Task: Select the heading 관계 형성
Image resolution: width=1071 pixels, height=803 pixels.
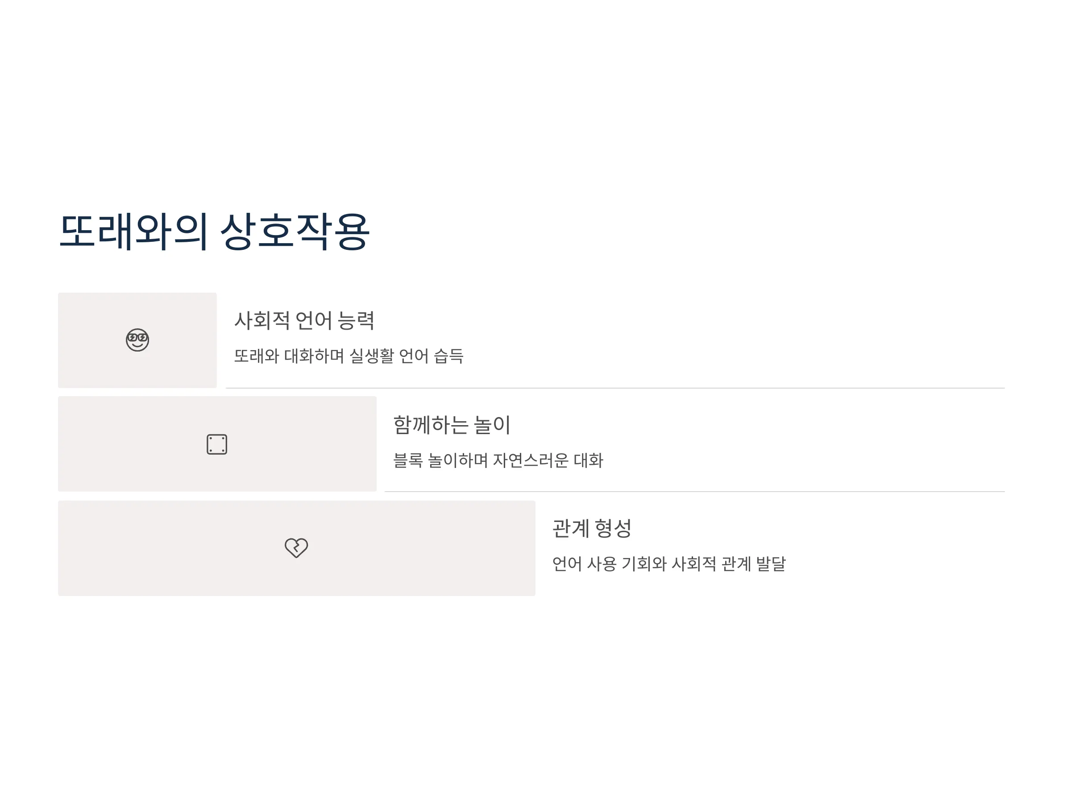Action: [592, 528]
